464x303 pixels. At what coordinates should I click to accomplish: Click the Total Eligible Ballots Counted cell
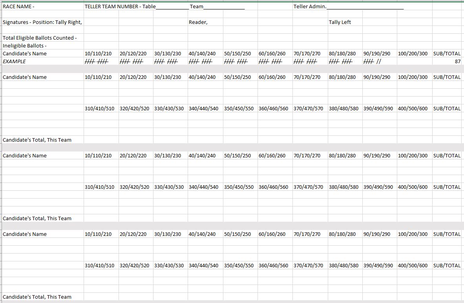[x=40, y=38]
